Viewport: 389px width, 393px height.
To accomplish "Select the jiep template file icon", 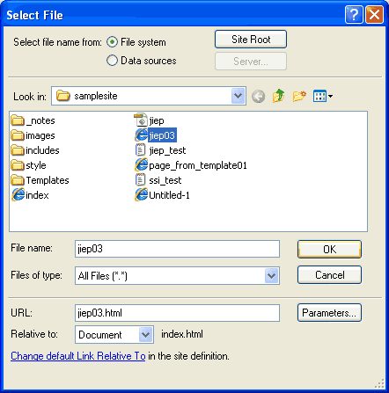I will pyautogui.click(x=141, y=120).
